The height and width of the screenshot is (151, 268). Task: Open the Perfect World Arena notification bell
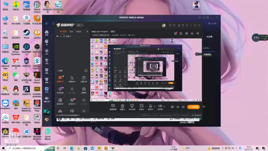pyautogui.click(x=199, y=17)
